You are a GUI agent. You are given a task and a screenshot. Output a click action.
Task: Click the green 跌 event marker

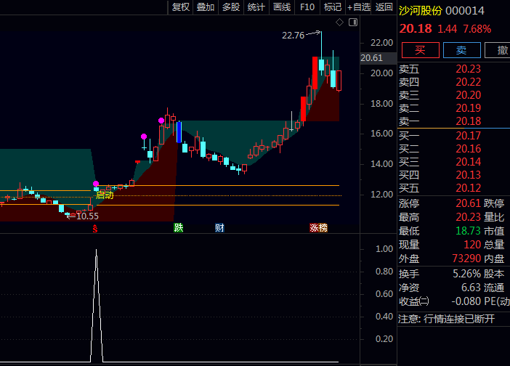(x=178, y=228)
